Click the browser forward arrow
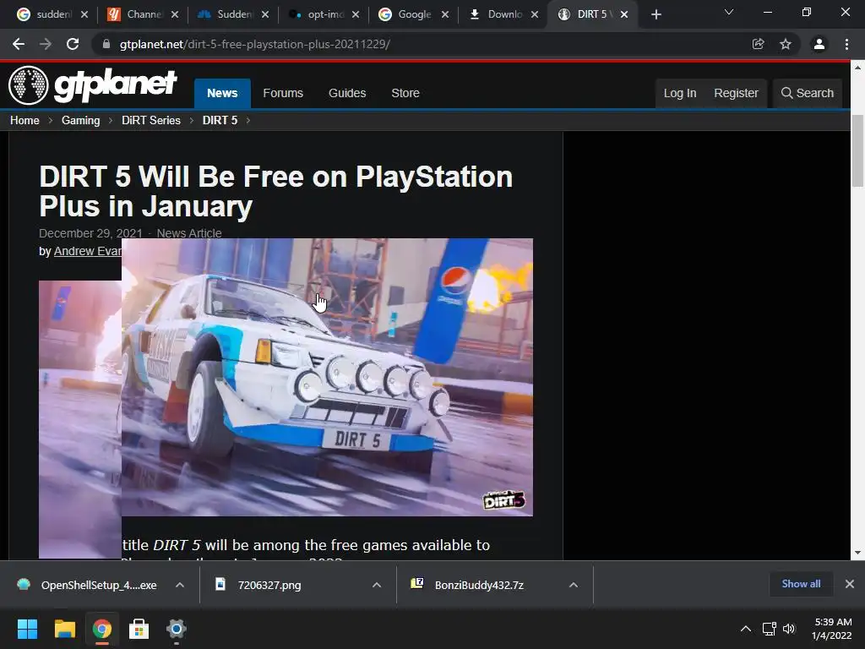 coord(46,44)
